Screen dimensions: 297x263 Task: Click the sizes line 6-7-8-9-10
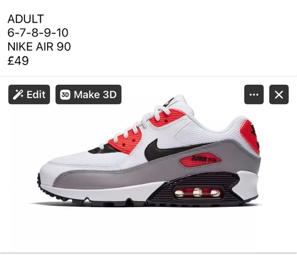(x=38, y=32)
